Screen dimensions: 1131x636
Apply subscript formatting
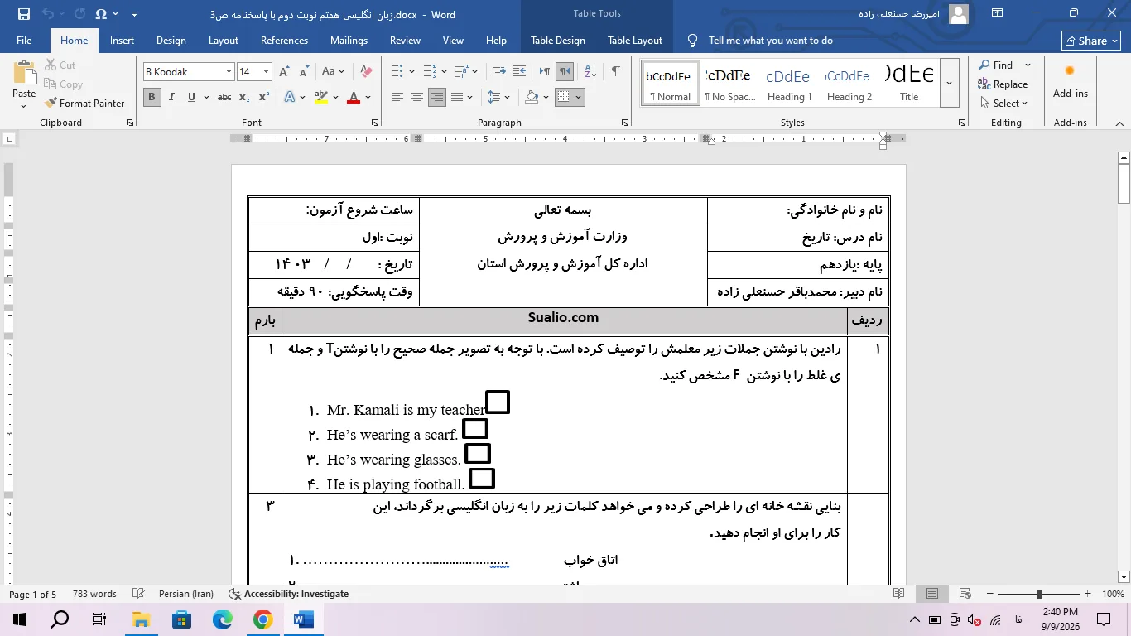coord(244,97)
